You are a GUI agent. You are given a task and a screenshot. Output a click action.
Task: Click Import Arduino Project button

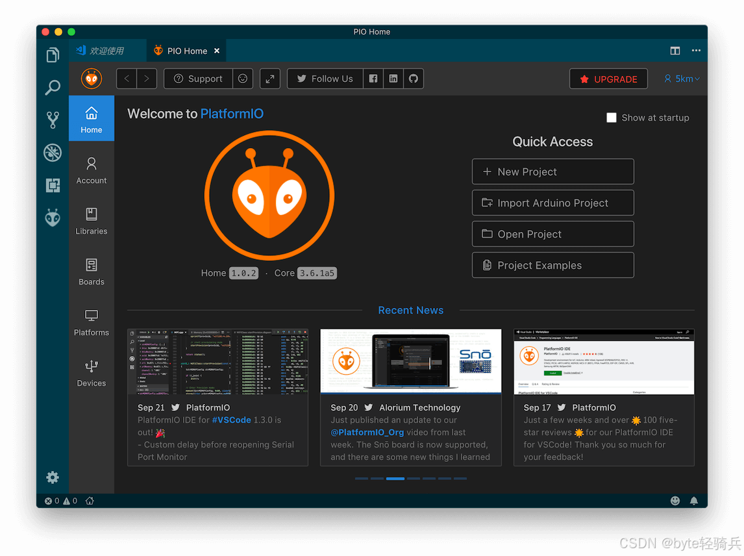tap(552, 203)
